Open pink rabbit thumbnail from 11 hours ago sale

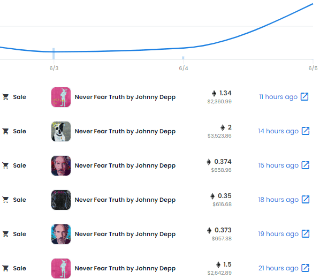61,97
